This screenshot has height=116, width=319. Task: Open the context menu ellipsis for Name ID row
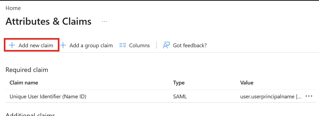click(309, 96)
